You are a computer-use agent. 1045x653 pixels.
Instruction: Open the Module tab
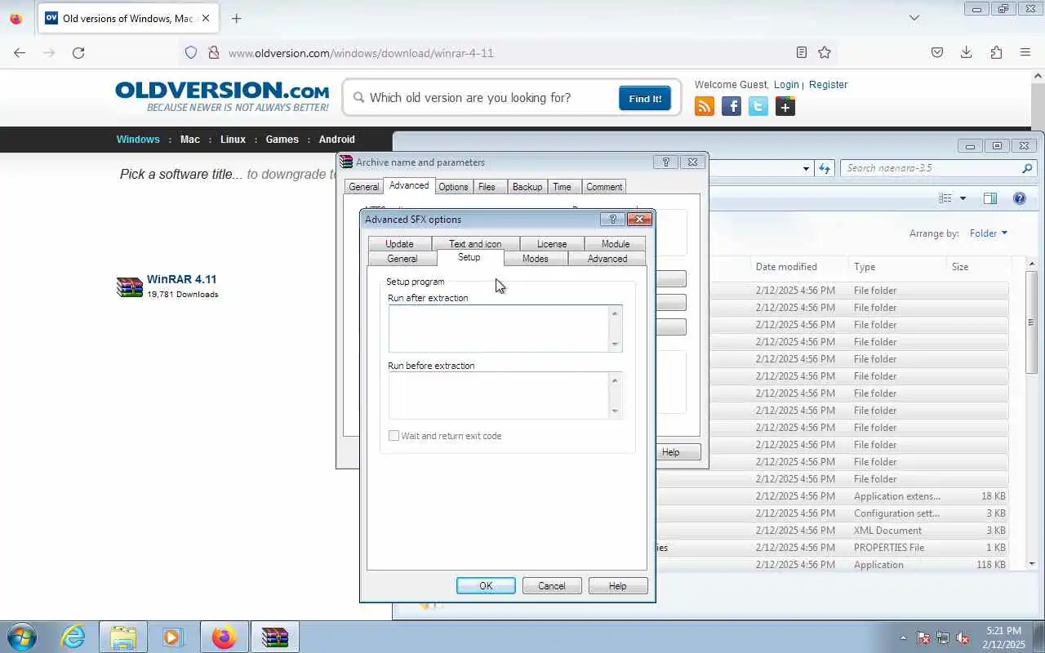click(x=616, y=243)
